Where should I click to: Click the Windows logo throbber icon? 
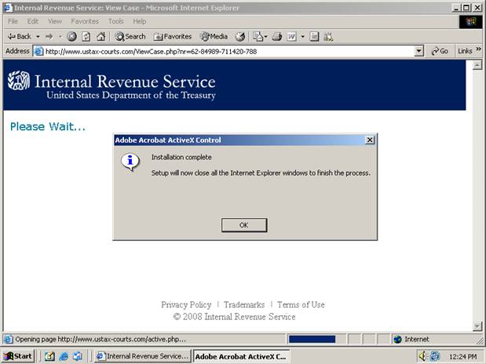click(x=470, y=21)
